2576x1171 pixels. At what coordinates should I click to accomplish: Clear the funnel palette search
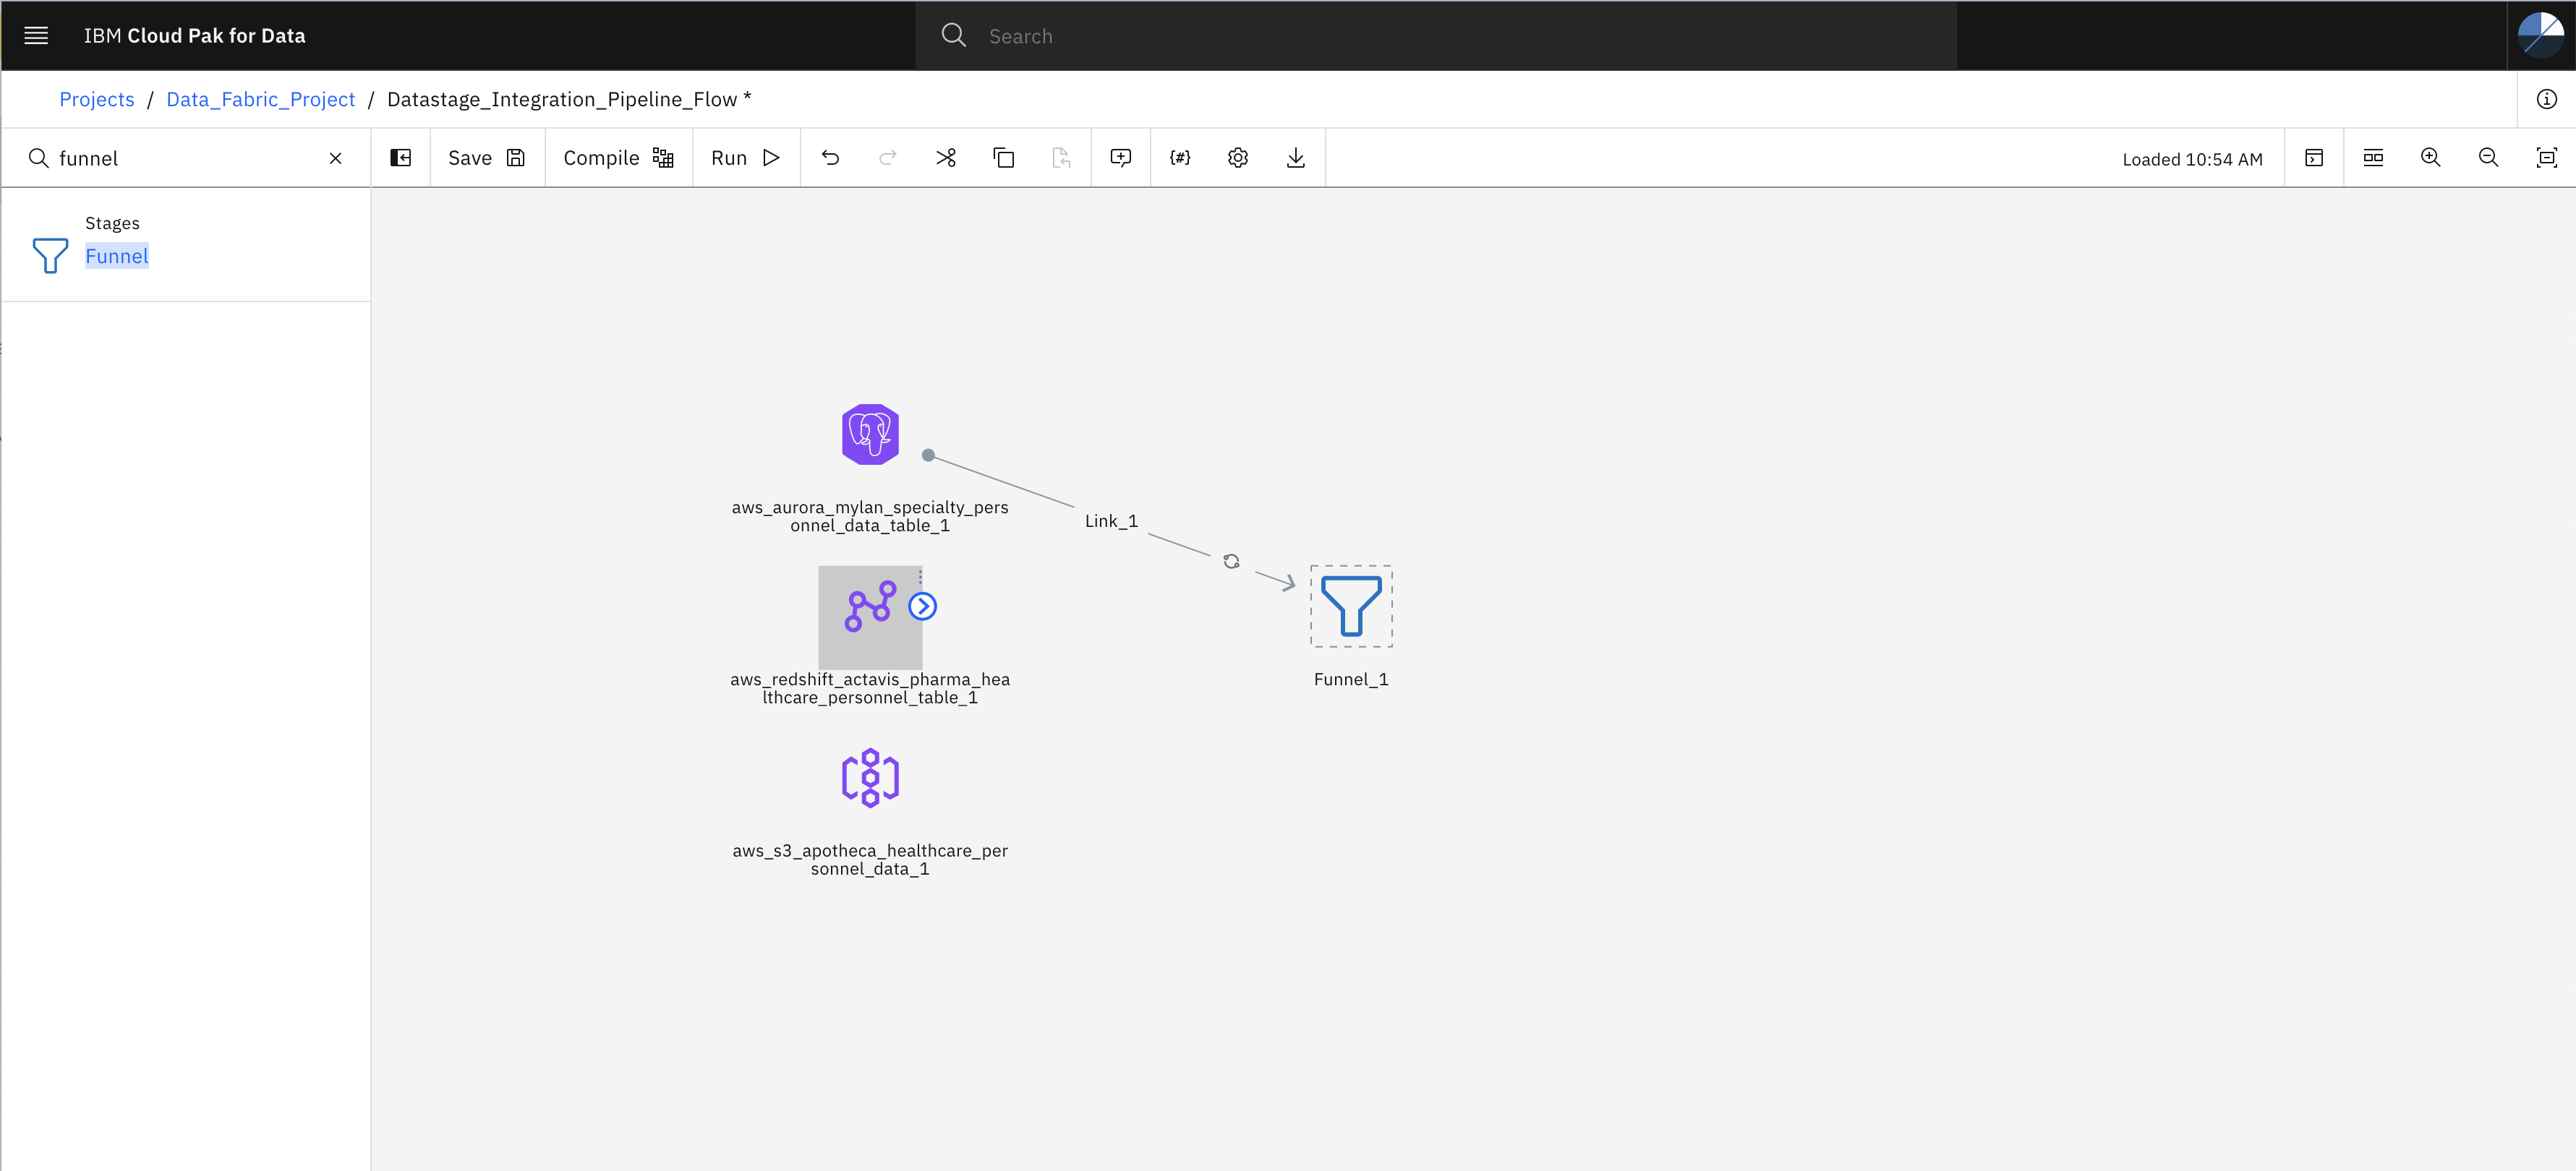(336, 158)
